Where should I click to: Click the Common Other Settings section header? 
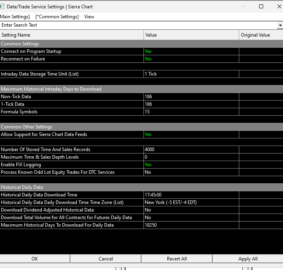pos(141,127)
